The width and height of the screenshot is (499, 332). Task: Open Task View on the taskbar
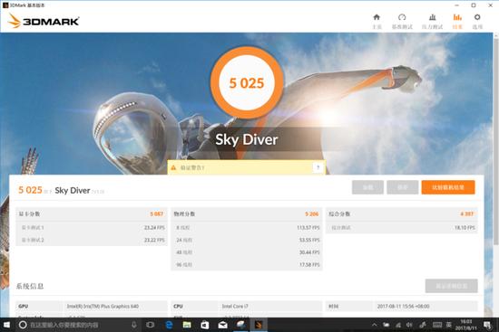tap(151, 325)
